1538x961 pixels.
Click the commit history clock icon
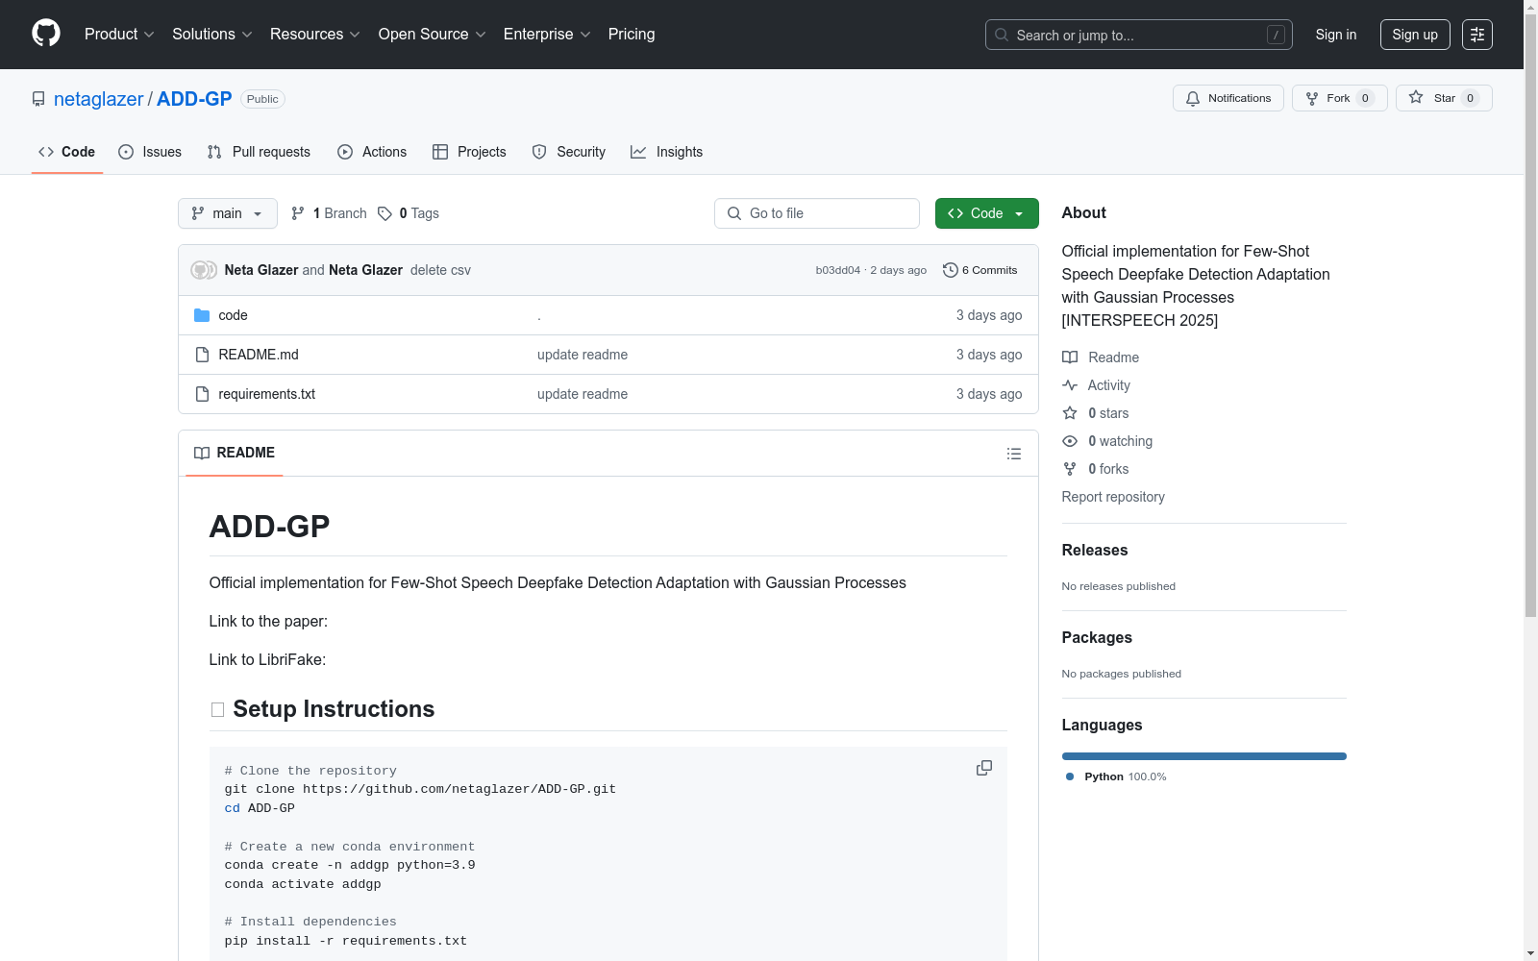(x=950, y=270)
